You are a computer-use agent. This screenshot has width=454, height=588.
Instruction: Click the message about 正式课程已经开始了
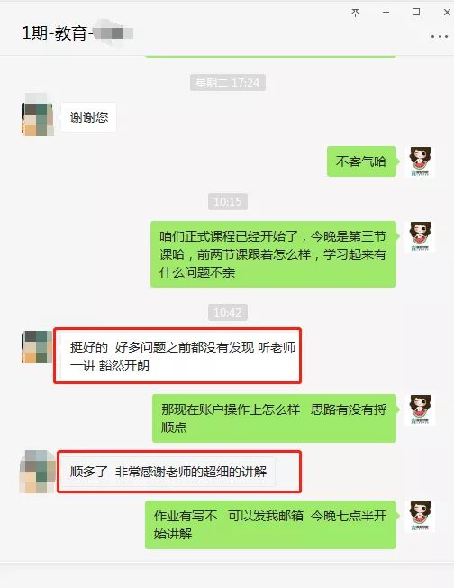click(273, 254)
